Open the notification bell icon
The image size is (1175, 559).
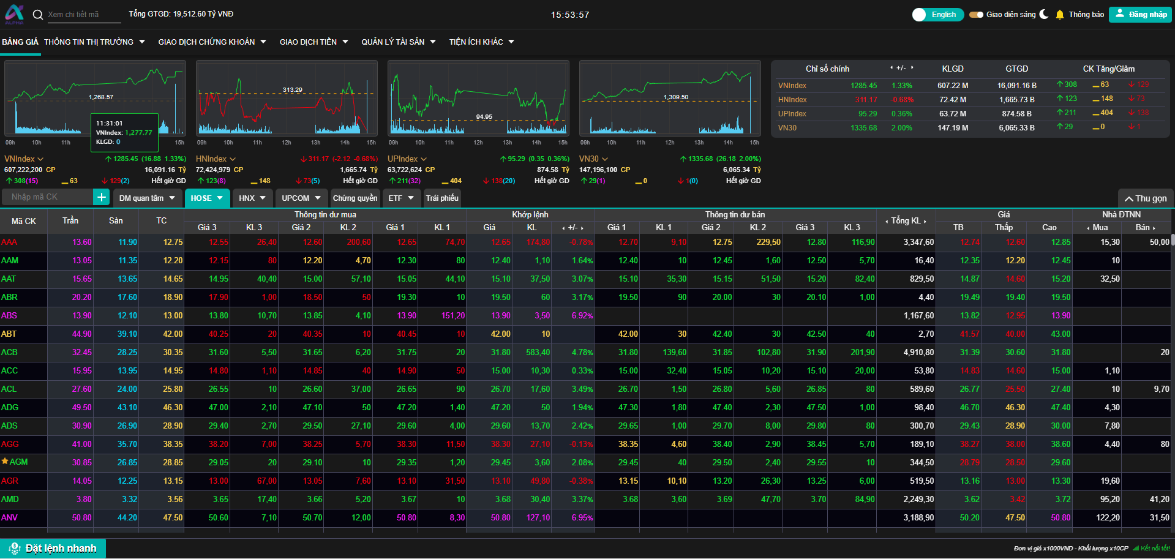click(x=1060, y=15)
